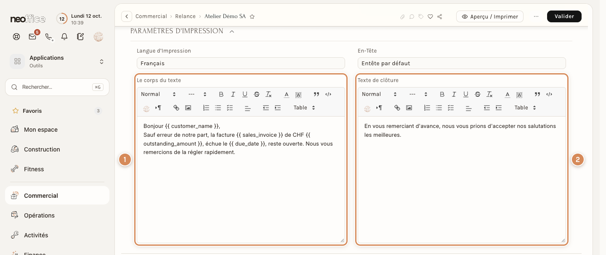Click the Aperçu / Imprimer button
This screenshot has height=255, width=606.
pos(490,16)
